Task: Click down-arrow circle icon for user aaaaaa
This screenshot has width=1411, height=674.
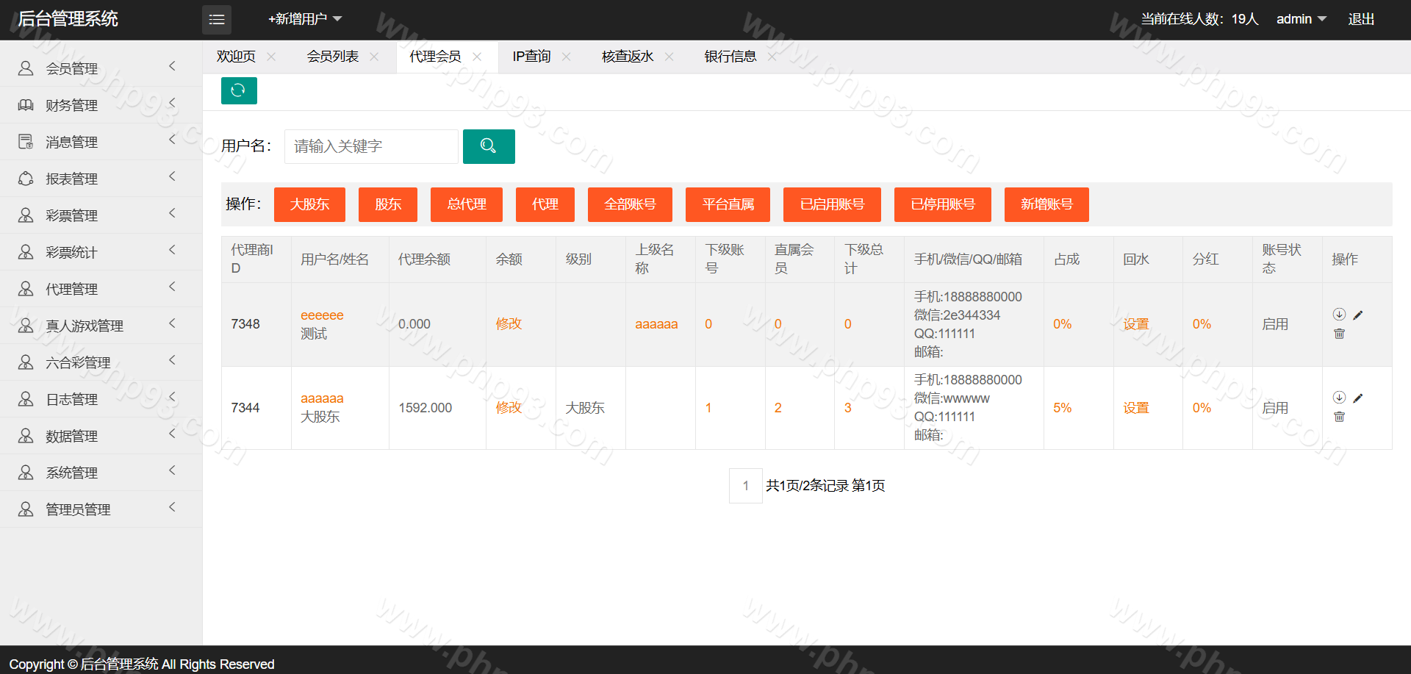Action: [x=1339, y=398]
